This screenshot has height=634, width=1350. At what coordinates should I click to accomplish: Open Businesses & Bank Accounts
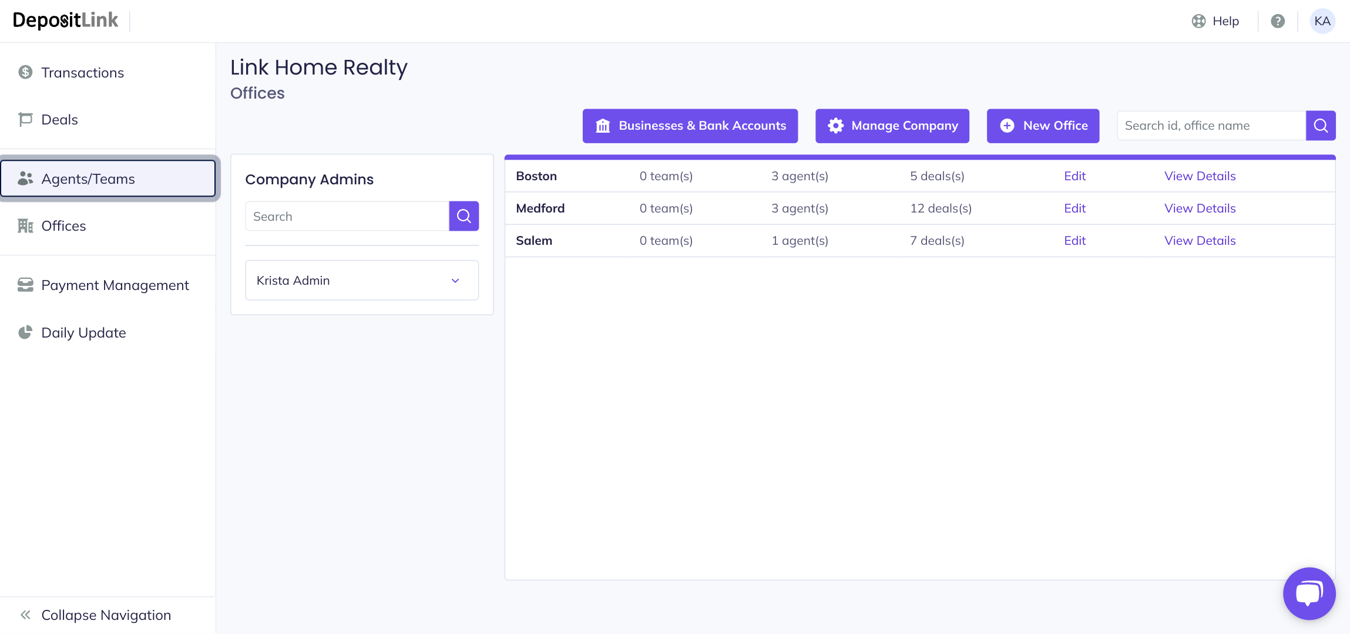tap(690, 126)
